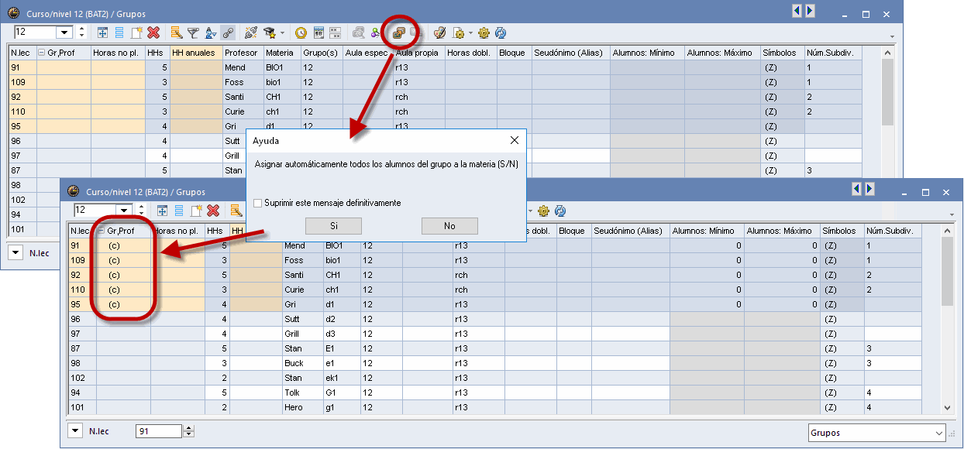The image size is (964, 449).
Task: Click the Bloque column header in front window
Action: point(574,231)
